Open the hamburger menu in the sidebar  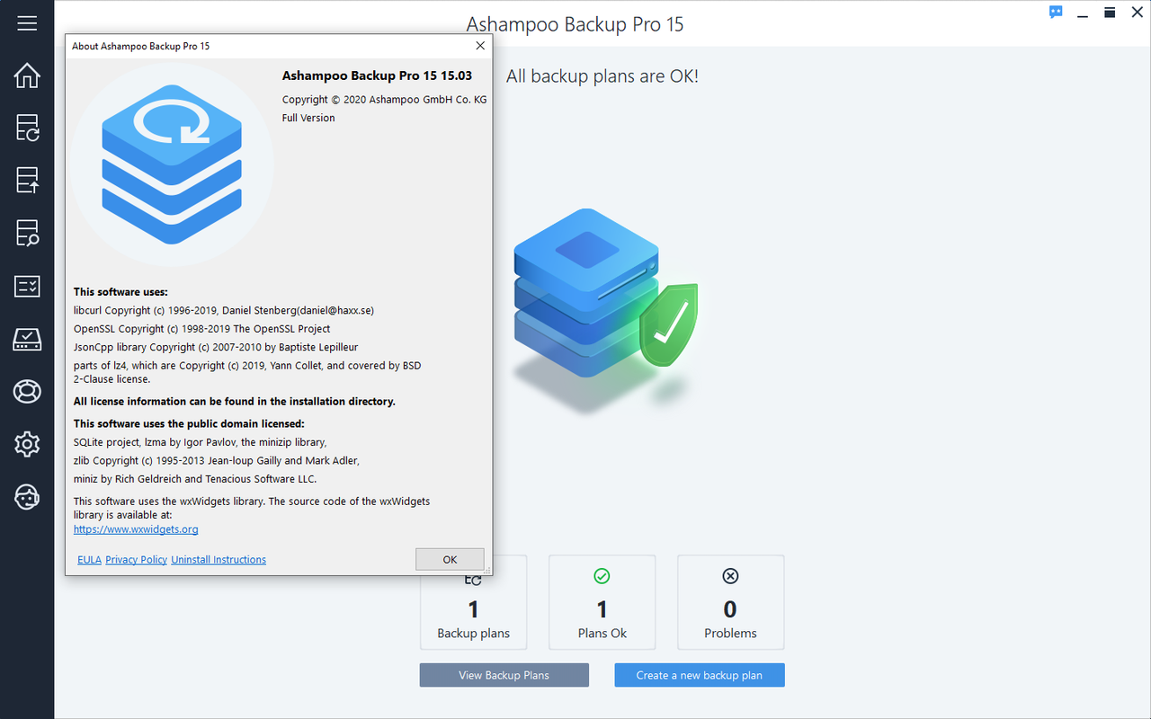pos(27,22)
